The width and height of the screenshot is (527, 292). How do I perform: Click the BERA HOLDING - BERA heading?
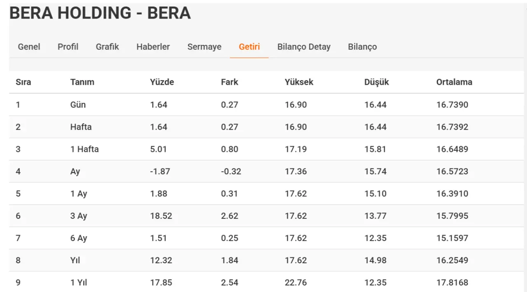[x=100, y=14]
